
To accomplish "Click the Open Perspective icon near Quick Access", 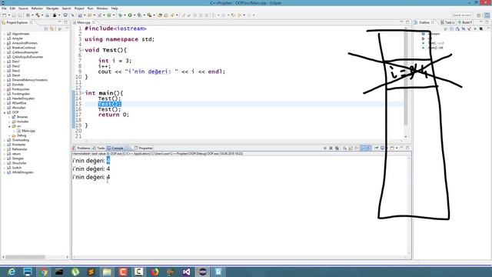I will tap(479, 15).
